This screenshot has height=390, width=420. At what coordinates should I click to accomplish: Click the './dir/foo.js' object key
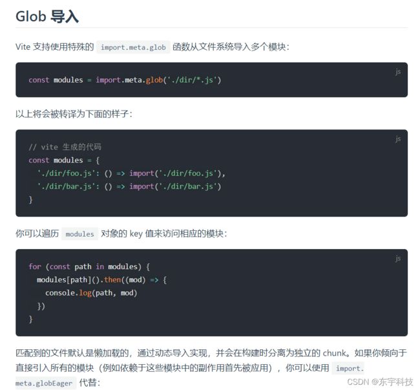(66, 173)
